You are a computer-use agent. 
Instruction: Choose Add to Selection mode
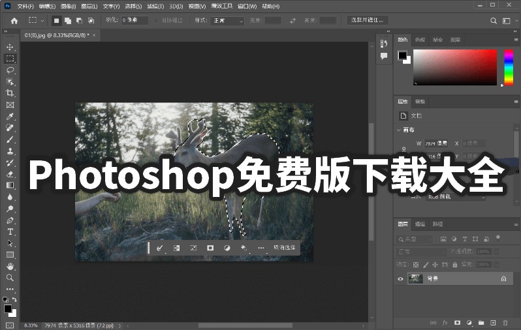point(68,21)
